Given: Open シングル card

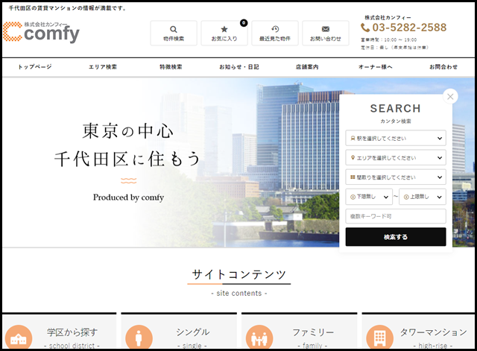Looking at the screenshot, I should pyautogui.click(x=179, y=331).
